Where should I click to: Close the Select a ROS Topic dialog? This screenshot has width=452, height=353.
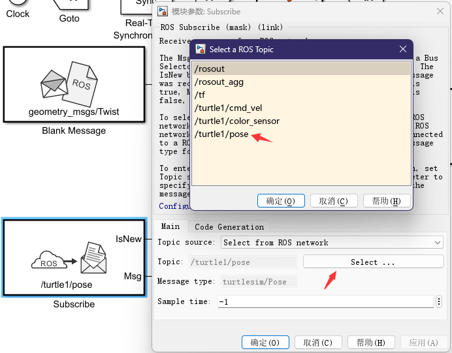pyautogui.click(x=403, y=49)
